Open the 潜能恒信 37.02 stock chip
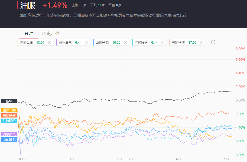Screen dimensions: 247x162 [184, 43]
